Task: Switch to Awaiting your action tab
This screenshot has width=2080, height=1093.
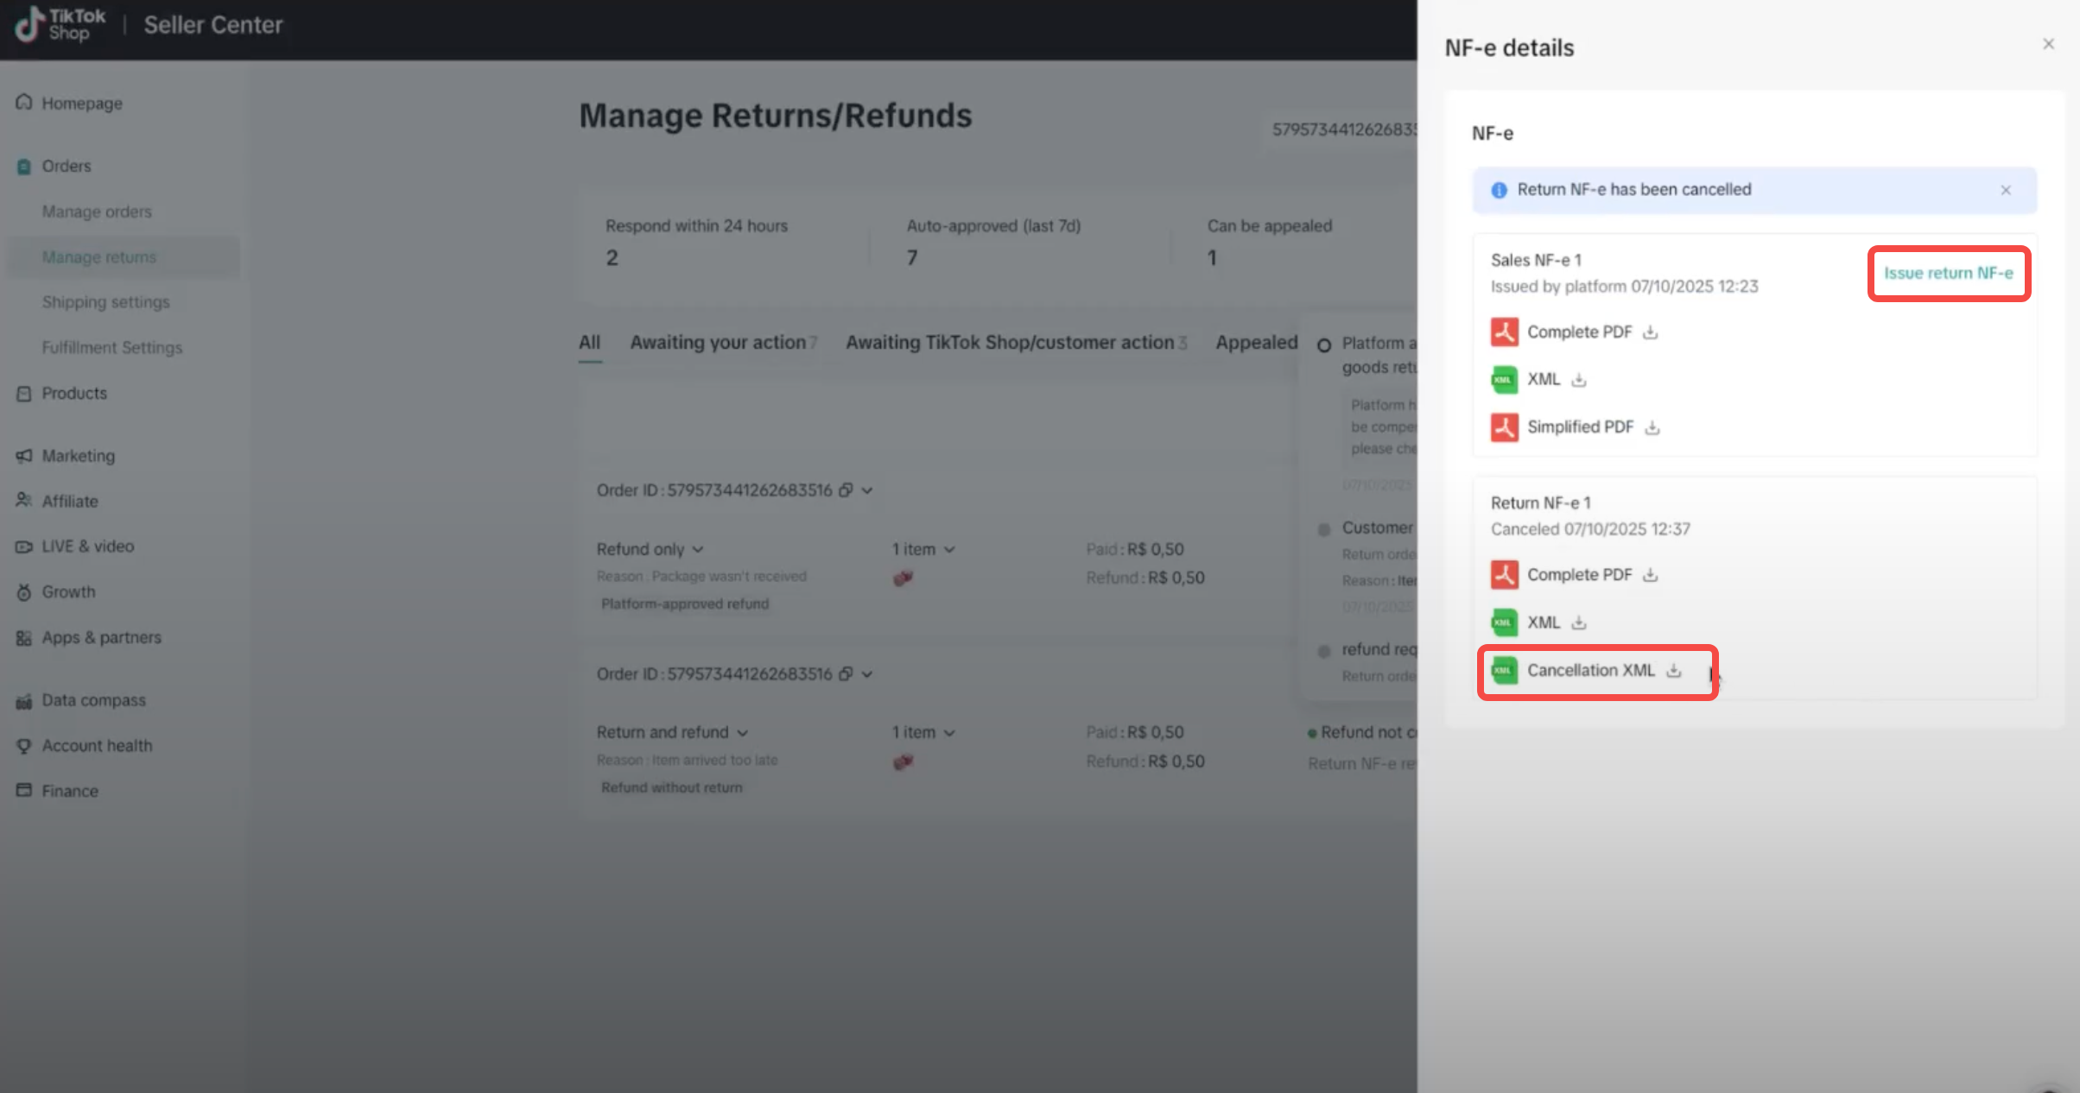Action: coord(722,343)
